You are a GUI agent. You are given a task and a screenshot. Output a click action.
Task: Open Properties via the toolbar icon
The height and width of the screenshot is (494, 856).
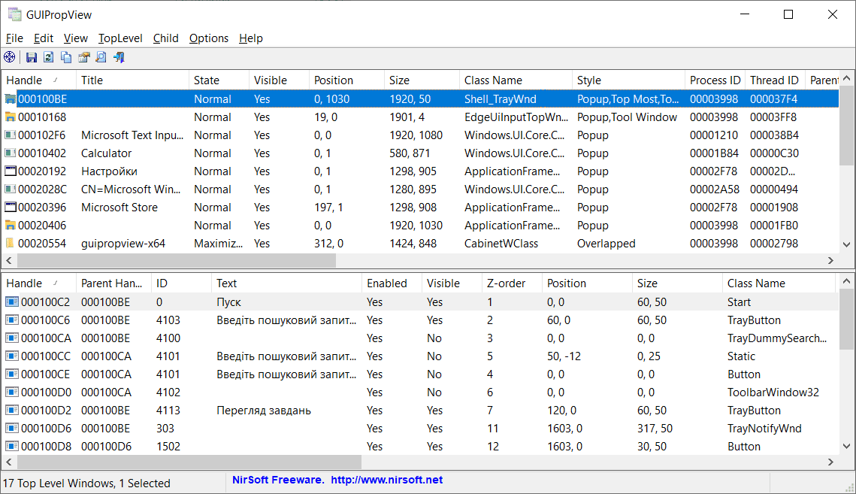coord(83,57)
